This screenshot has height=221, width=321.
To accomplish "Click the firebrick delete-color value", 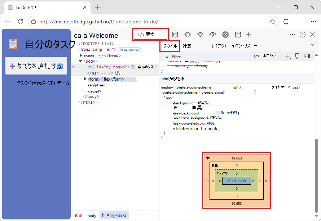I will [x=210, y=129].
